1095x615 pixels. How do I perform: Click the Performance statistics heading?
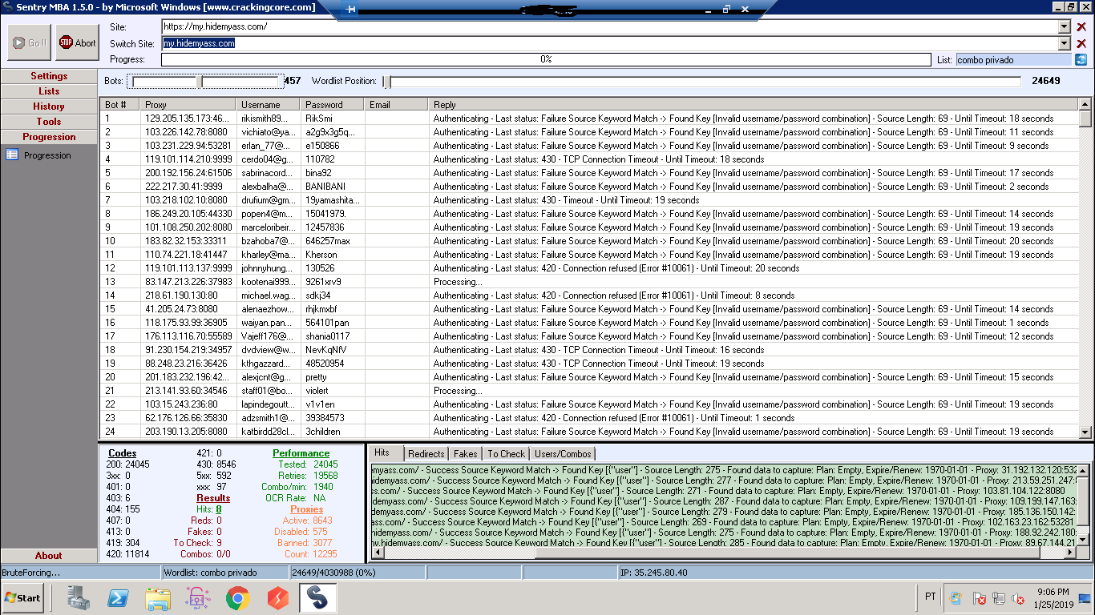tap(301, 453)
